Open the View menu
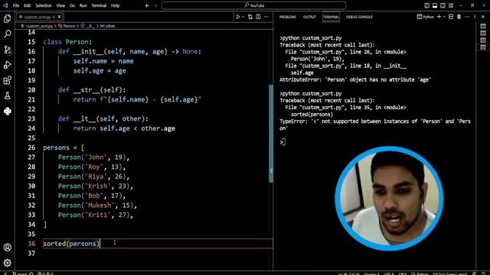Image resolution: width=490 pixels, height=275 pixels. pyautogui.click(x=60, y=5)
